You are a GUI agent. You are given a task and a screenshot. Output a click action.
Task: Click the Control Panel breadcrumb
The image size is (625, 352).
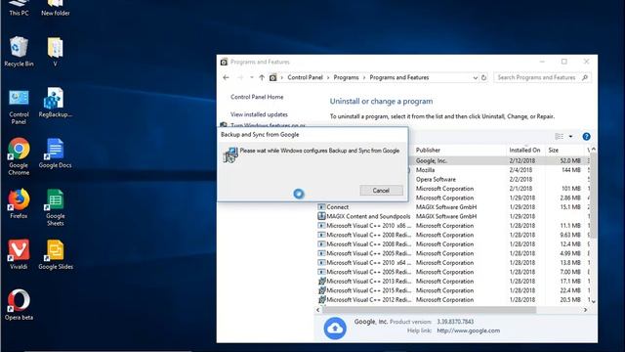pyautogui.click(x=305, y=77)
